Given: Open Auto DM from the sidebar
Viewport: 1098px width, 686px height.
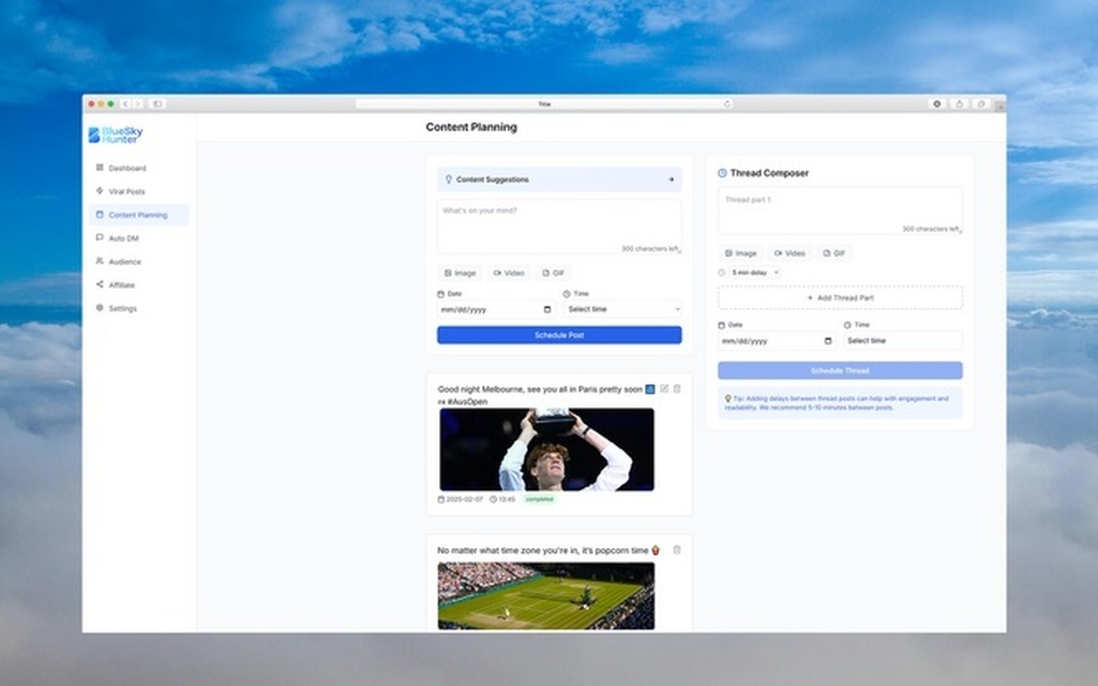Looking at the screenshot, I should point(123,239).
